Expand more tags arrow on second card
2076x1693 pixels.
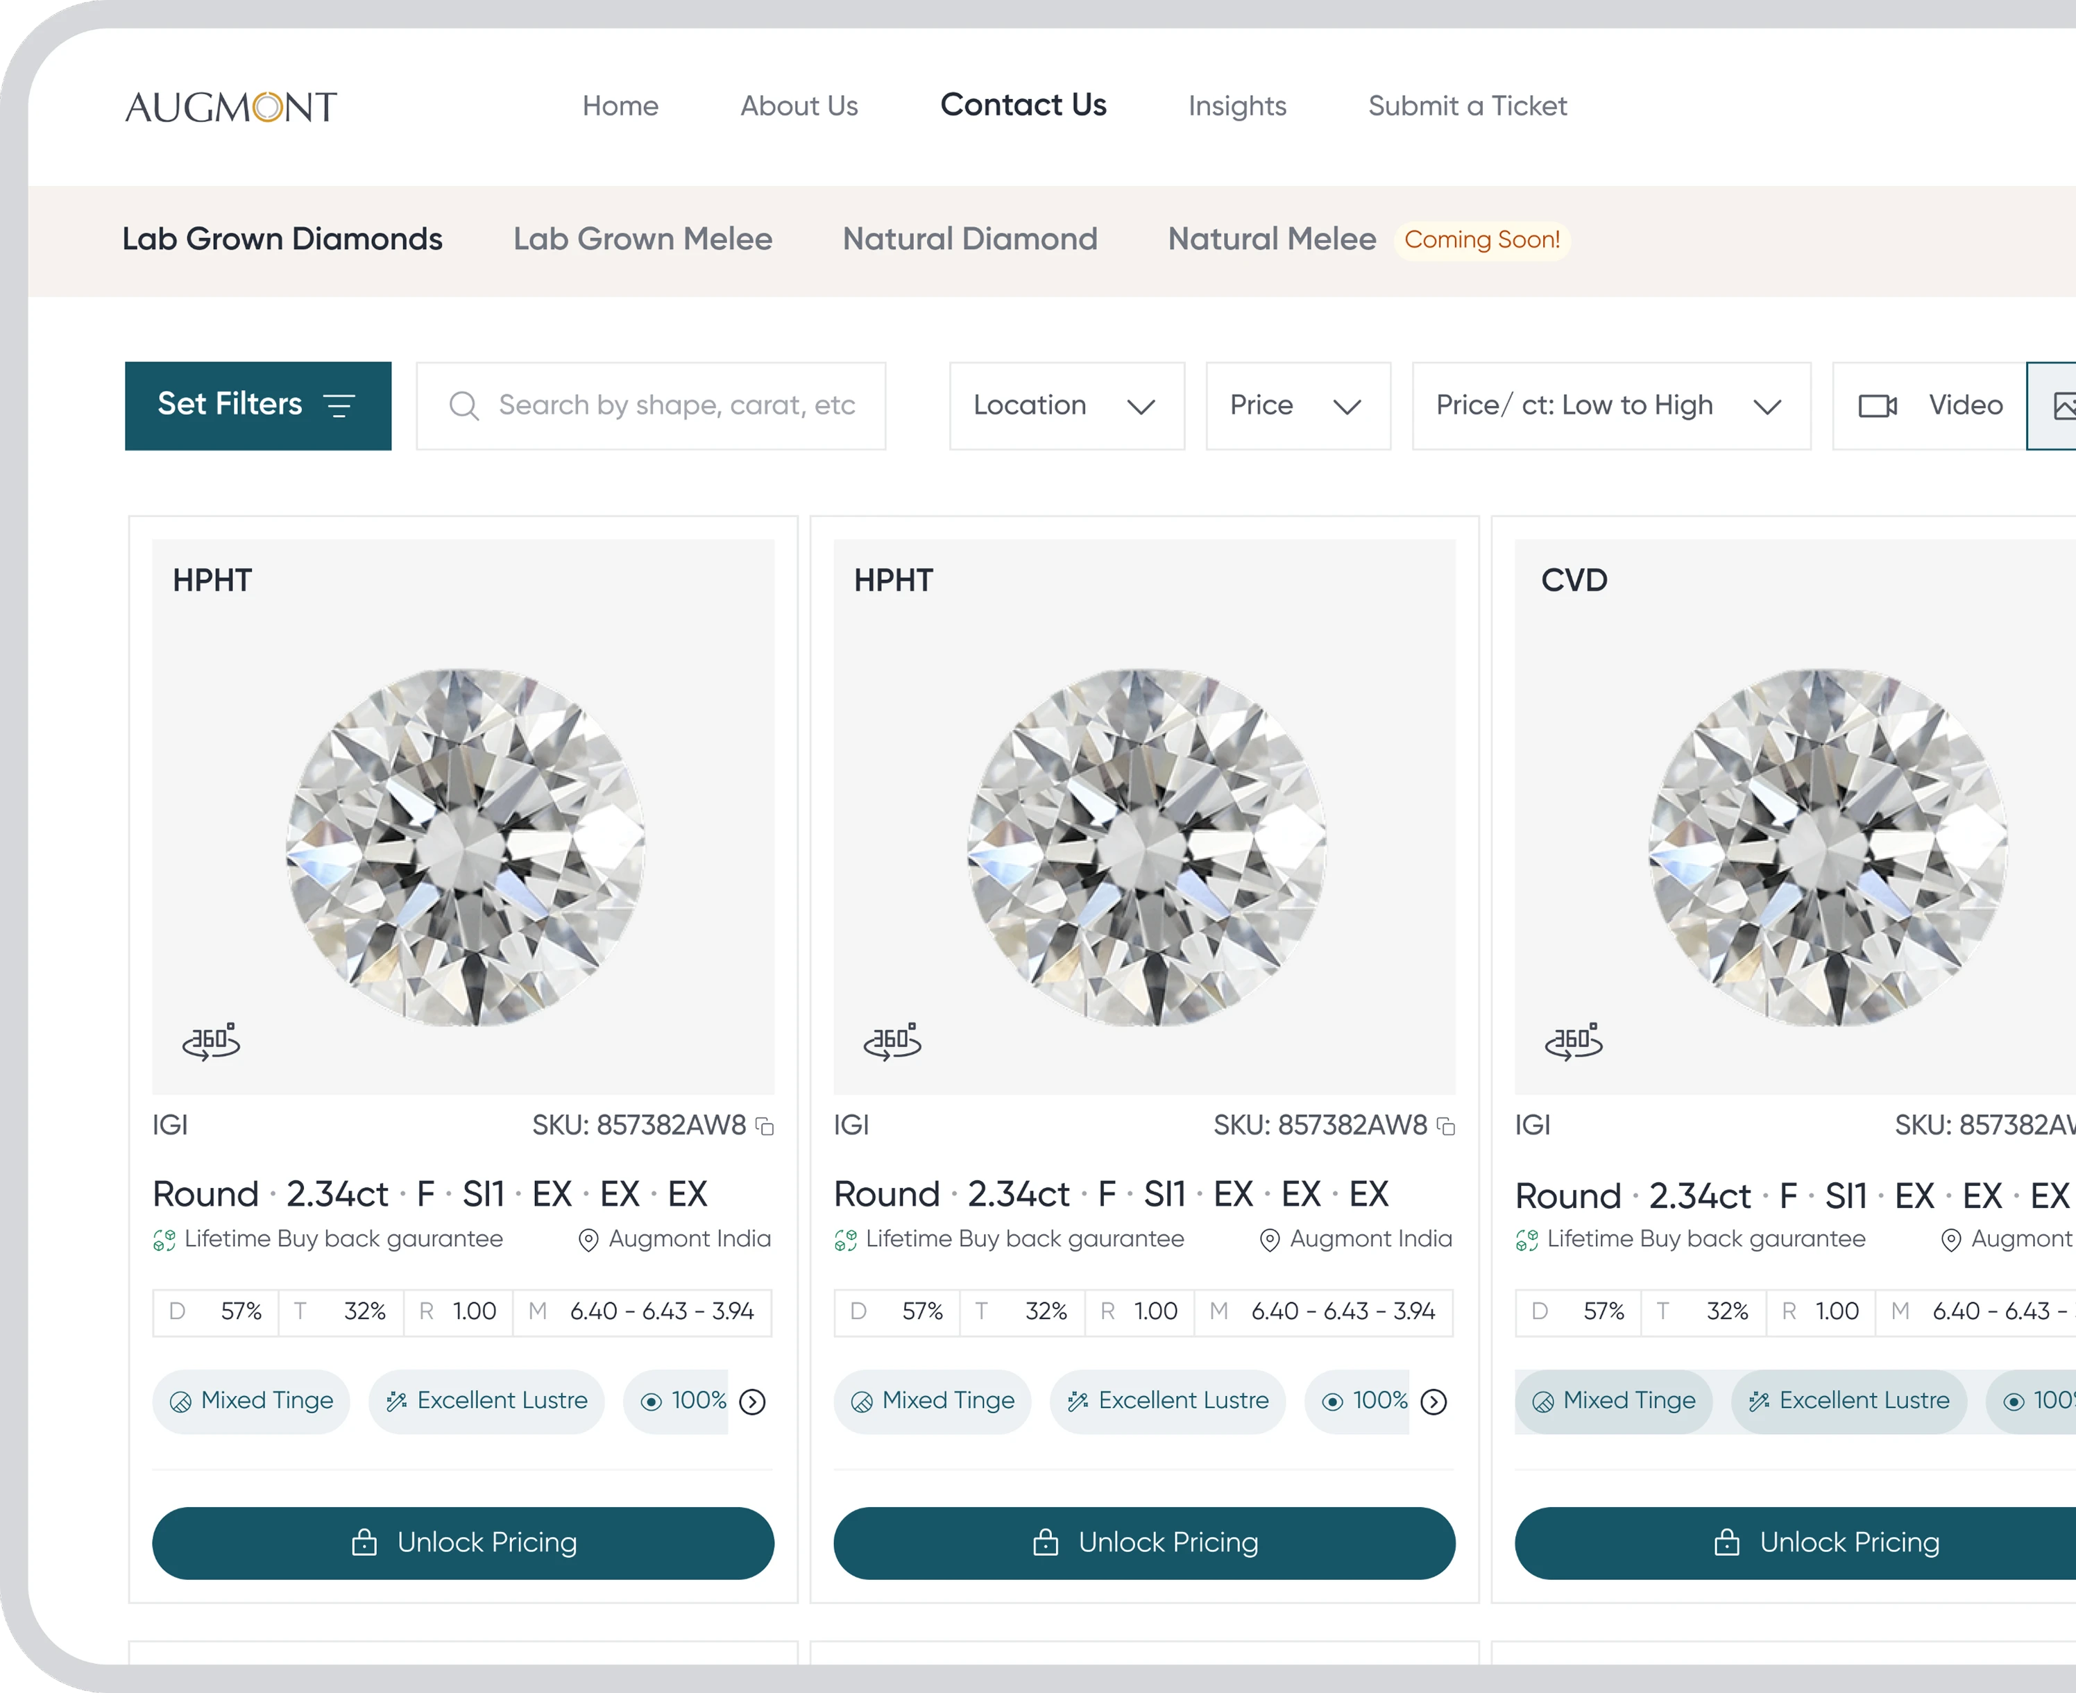pos(1433,1402)
